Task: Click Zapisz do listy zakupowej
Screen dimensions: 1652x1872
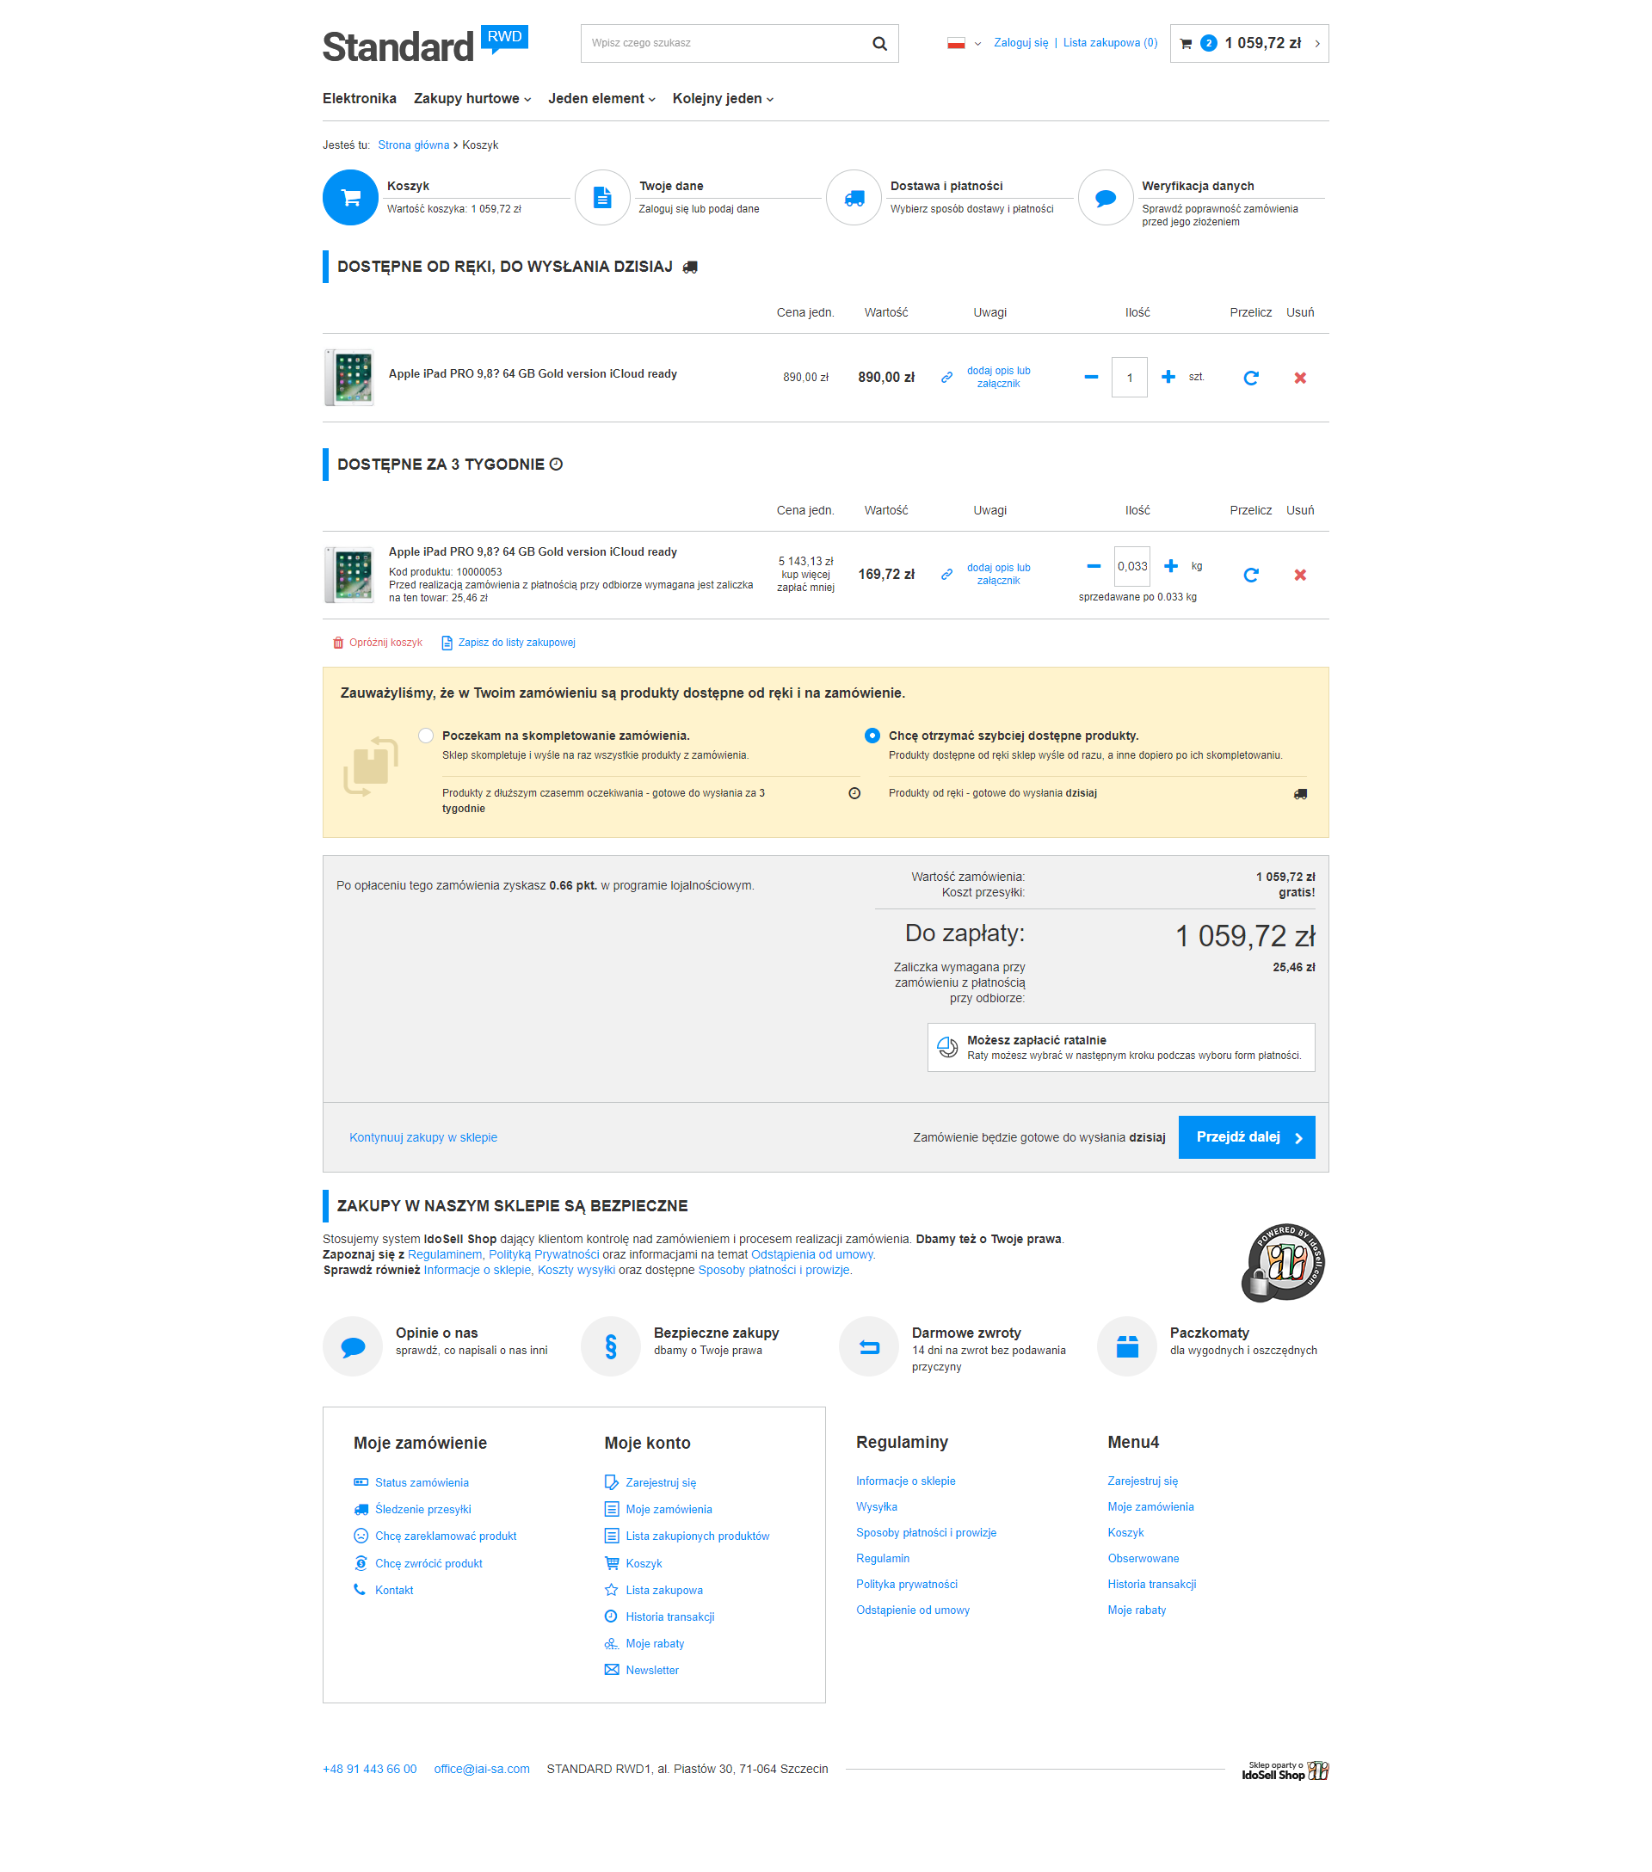Action: click(509, 642)
